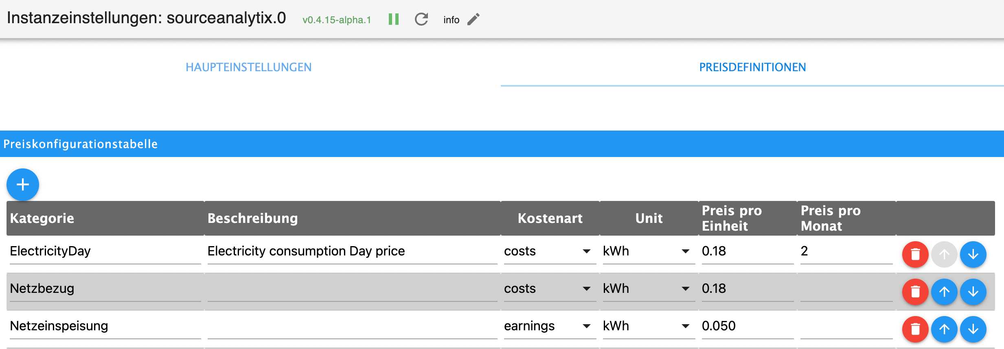The image size is (1004, 349).
Task: Pause the sourceanalytix instance
Action: pyautogui.click(x=393, y=19)
